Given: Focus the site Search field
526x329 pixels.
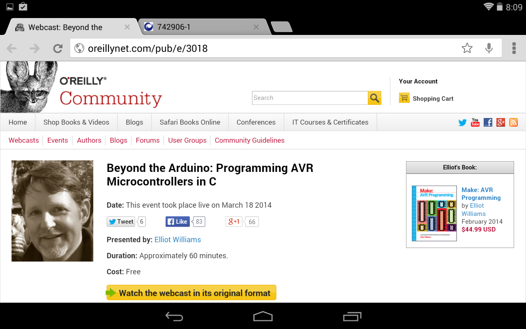Looking at the screenshot, I should pos(310,98).
